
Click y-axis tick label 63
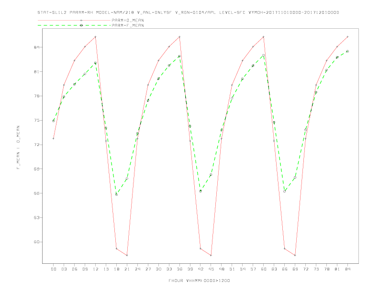click(36, 217)
